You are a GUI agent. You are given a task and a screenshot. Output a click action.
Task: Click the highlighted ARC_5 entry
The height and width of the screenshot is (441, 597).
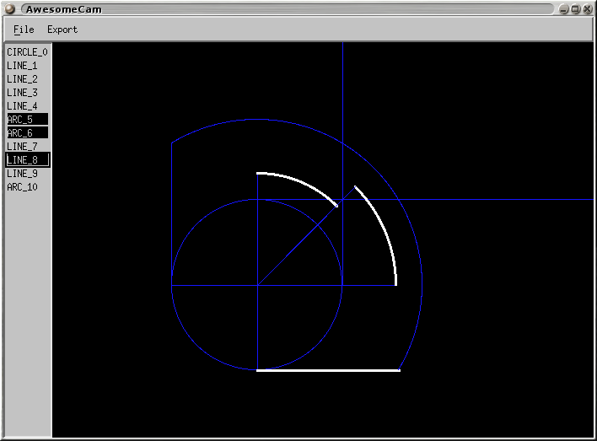(28, 119)
